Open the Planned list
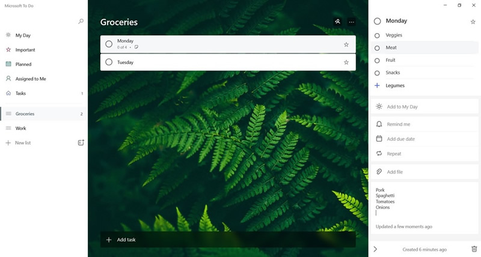 click(43, 64)
